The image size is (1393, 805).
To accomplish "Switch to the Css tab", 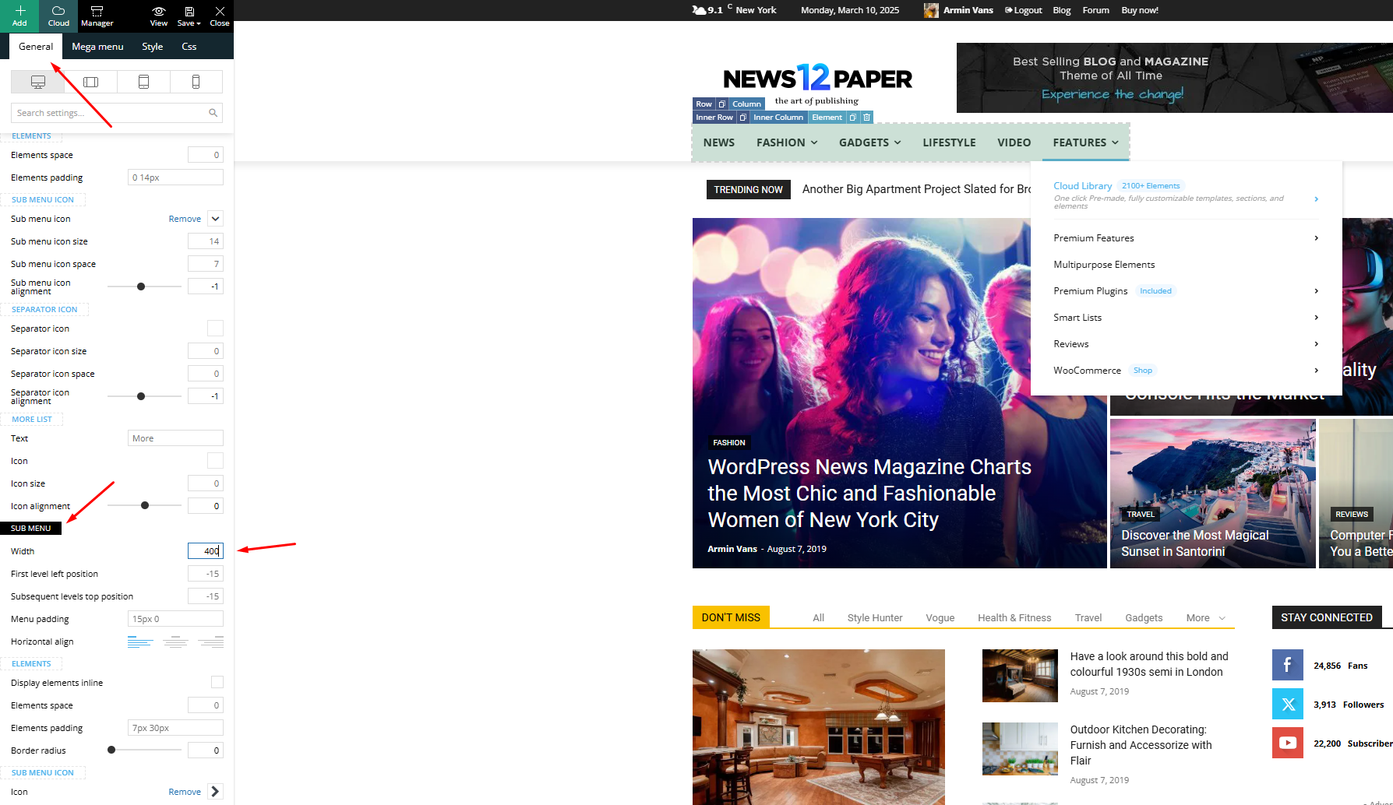I will 189,47.
